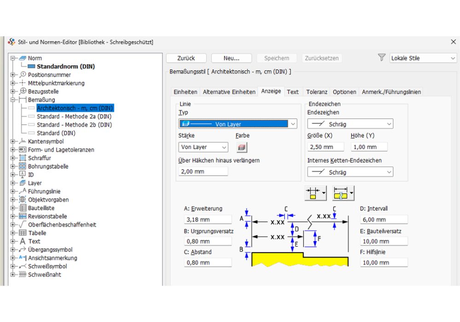This screenshot has height=322, width=460.
Task: Click the filter funnel icon near Lokale Stile
Action: pyautogui.click(x=382, y=57)
